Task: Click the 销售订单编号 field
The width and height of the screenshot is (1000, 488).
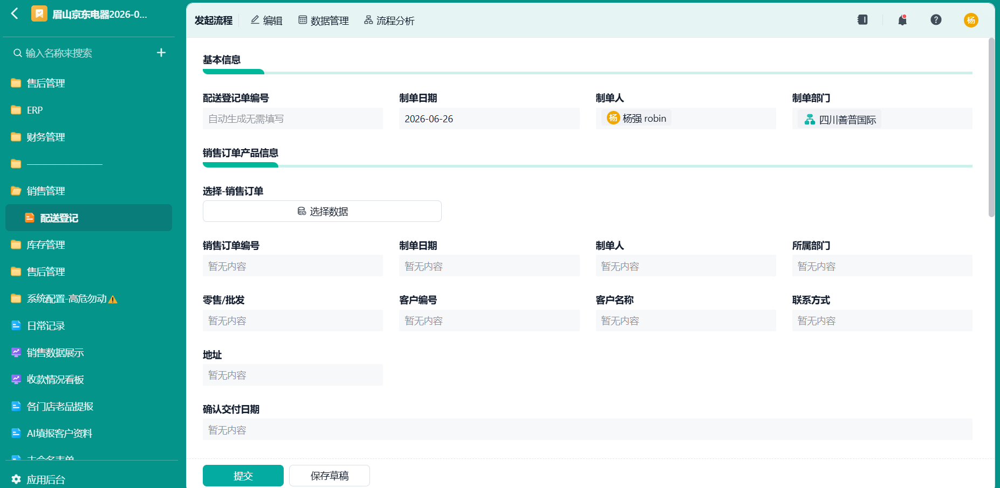Action: [293, 266]
